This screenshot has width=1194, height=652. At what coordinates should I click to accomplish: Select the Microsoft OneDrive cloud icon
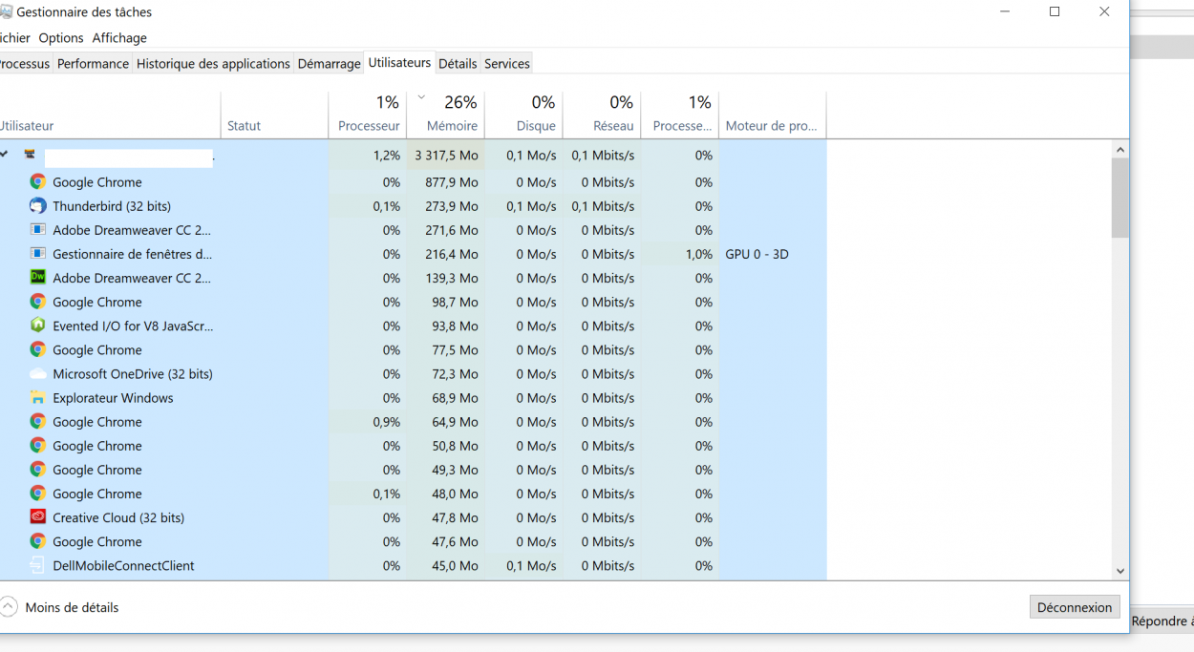pos(38,373)
